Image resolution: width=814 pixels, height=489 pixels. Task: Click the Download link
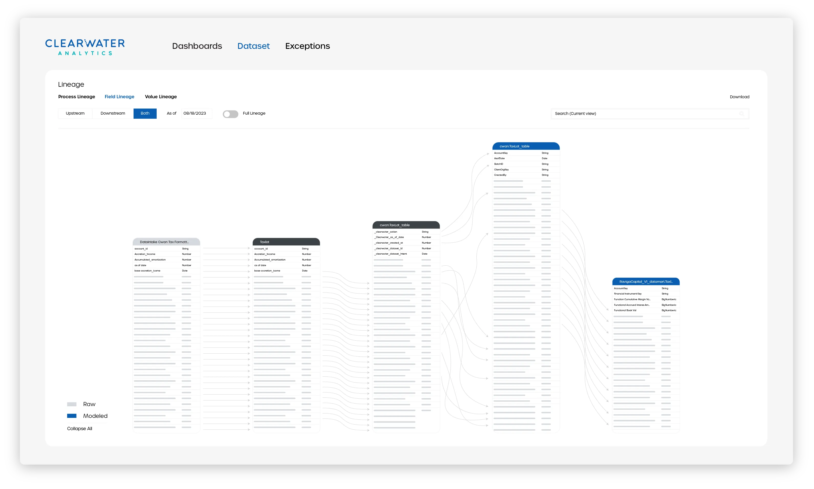click(740, 96)
